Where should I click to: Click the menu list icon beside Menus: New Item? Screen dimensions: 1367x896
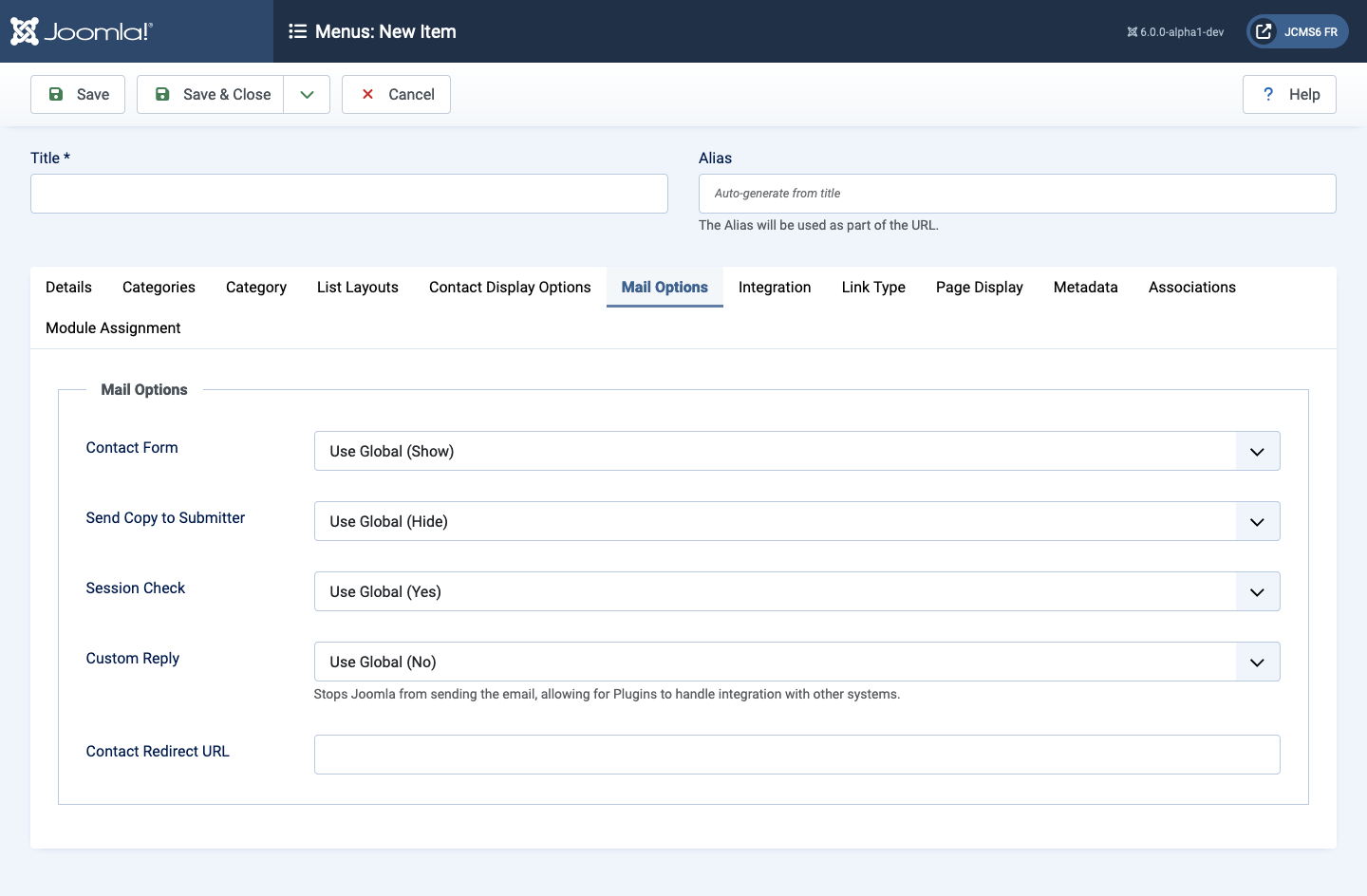(297, 31)
